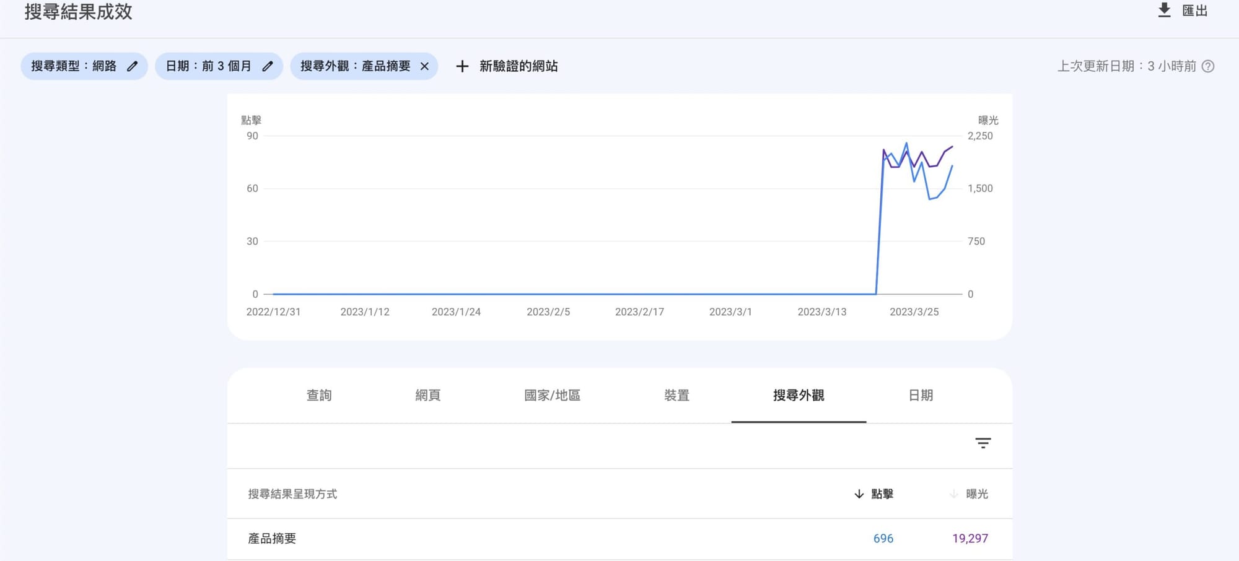Click the download icon beside 匯出
Image resolution: width=1239 pixels, height=561 pixels.
click(1164, 11)
